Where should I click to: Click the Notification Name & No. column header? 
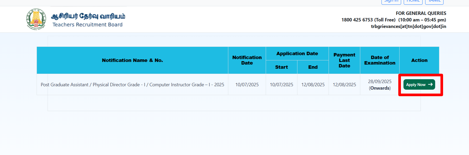(x=132, y=60)
